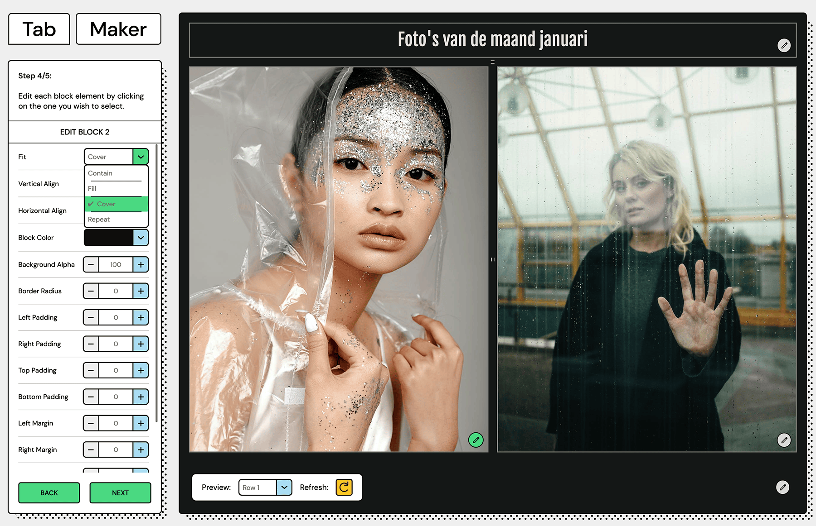Collapse the Fit dropdown arrow
Viewport: 816px width, 526px height.
(x=141, y=157)
